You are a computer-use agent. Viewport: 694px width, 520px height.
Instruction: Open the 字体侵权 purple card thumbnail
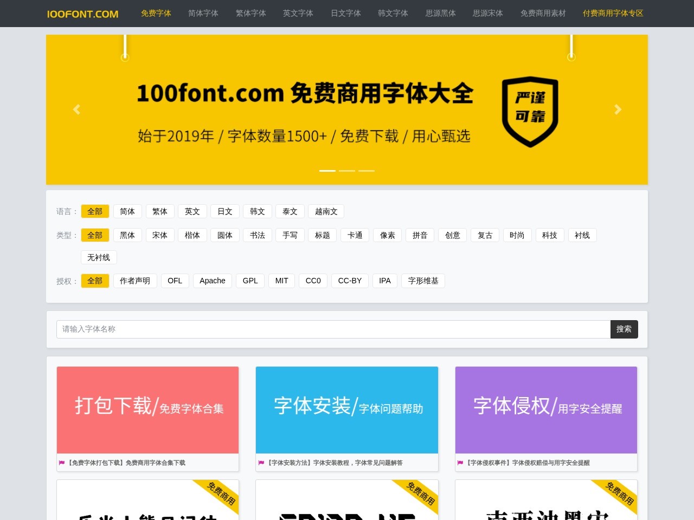coord(546,410)
